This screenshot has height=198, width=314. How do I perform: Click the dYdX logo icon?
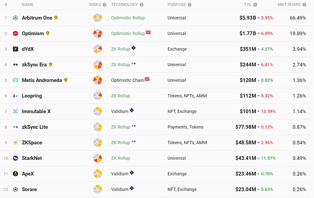15,49
